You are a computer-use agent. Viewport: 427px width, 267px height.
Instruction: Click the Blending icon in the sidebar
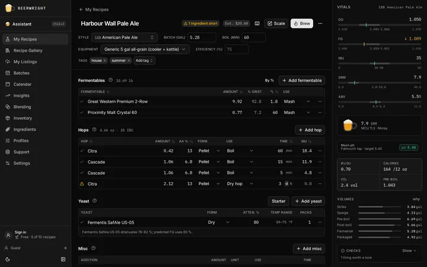8,107
